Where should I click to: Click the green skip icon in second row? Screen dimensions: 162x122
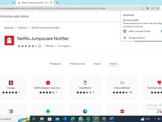(48, 111)
